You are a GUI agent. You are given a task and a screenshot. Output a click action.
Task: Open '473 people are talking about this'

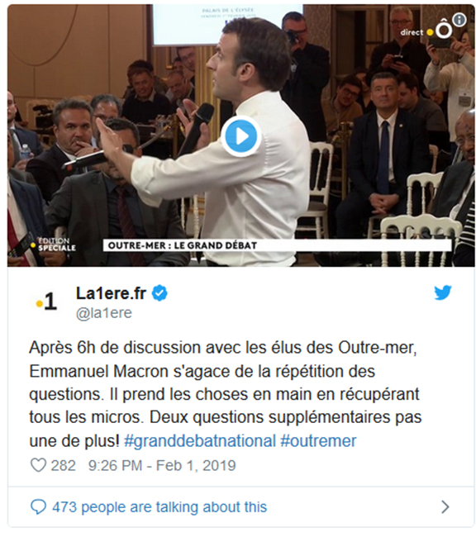[159, 507]
